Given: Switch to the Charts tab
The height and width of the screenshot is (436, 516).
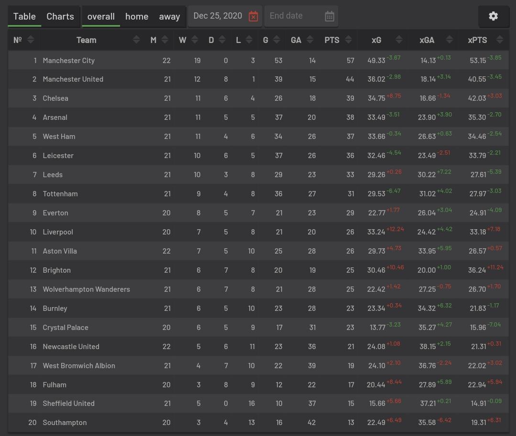Looking at the screenshot, I should pos(60,16).
